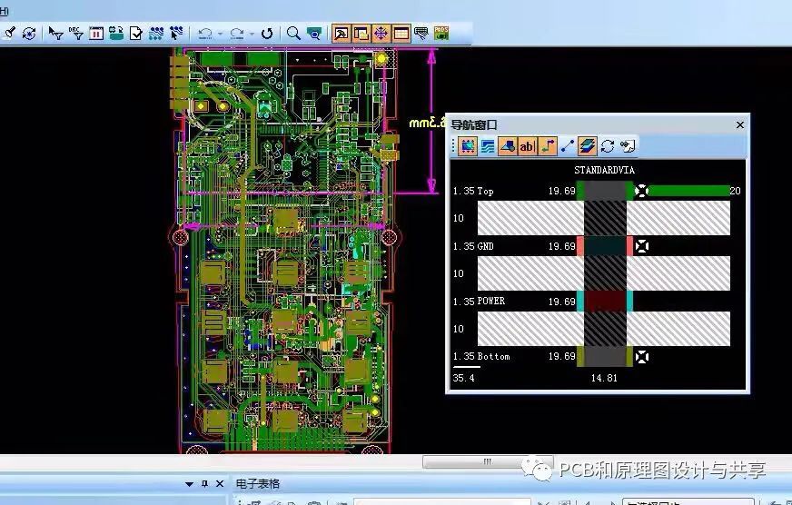Open the Undo history dropdown arrow
This screenshot has height=505, width=792.
222,35
